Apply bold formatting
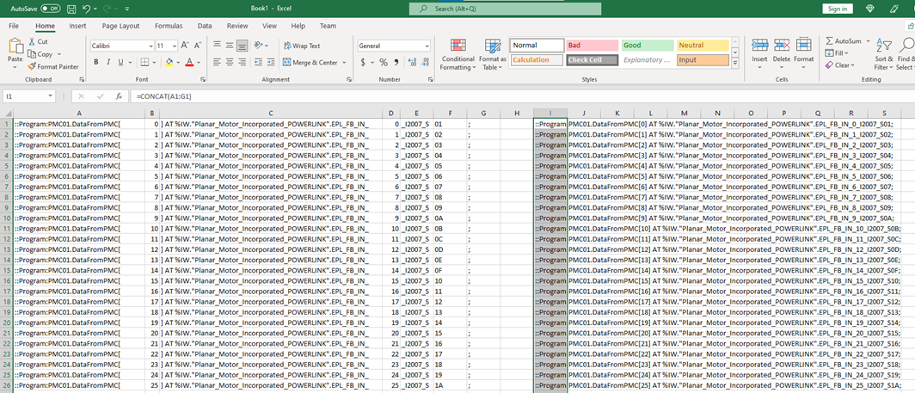The image size is (915, 393). tap(95, 62)
